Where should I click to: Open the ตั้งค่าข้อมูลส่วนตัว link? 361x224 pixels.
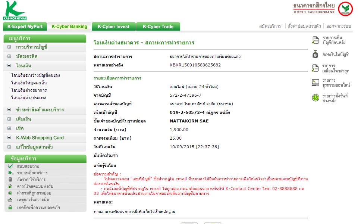[304, 26]
